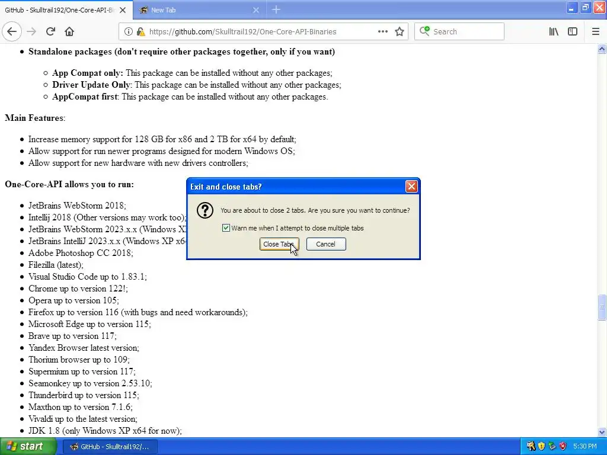
Task: Reload the current page
Action: point(50,31)
